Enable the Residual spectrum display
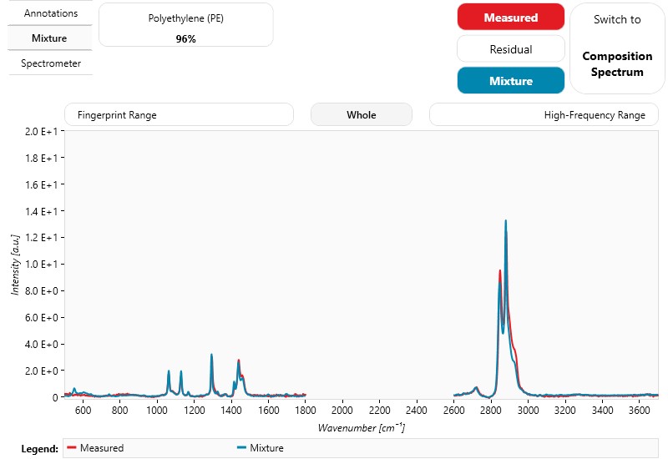 pos(510,49)
